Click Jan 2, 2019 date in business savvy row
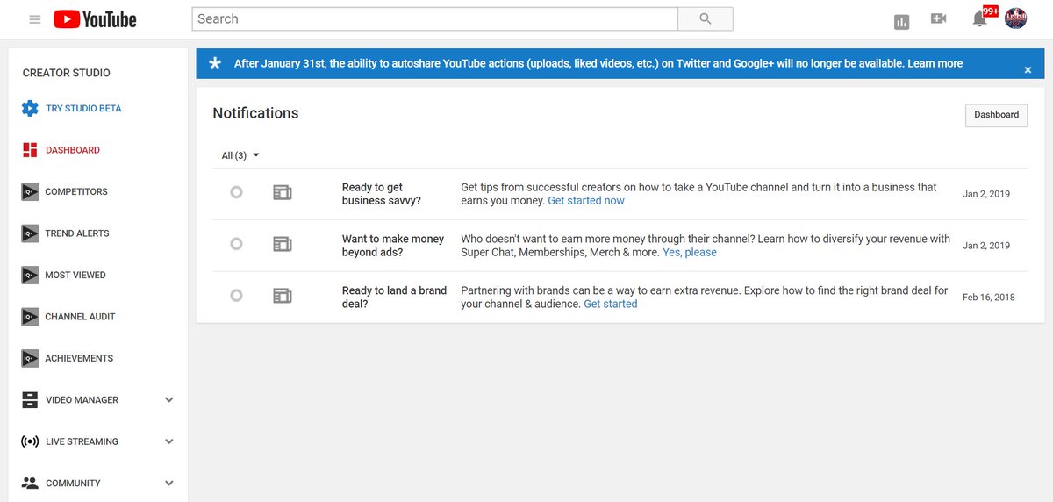Screen dimensions: 1053x502 point(986,194)
